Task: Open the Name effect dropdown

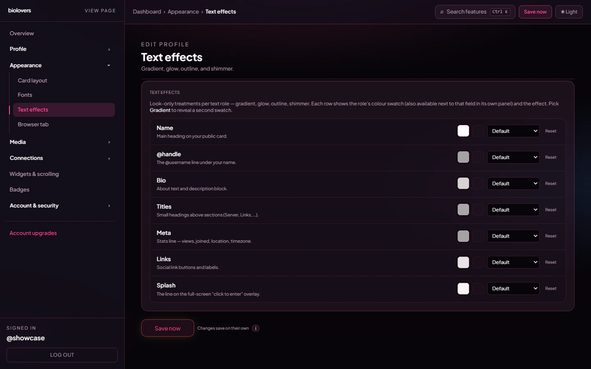Action: [x=513, y=131]
